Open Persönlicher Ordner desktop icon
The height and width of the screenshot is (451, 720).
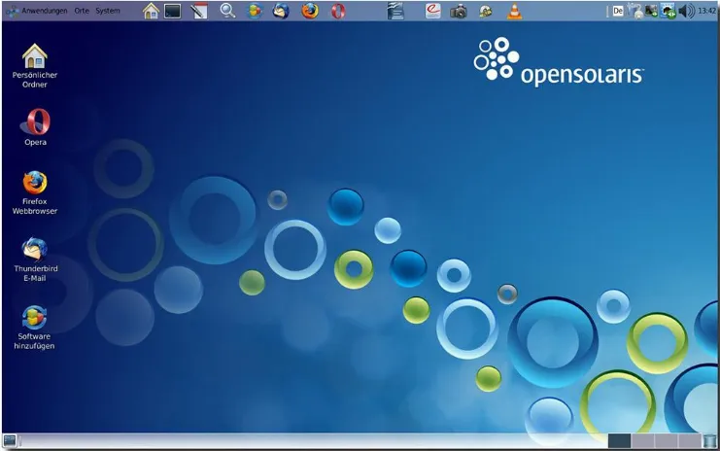[x=34, y=65]
